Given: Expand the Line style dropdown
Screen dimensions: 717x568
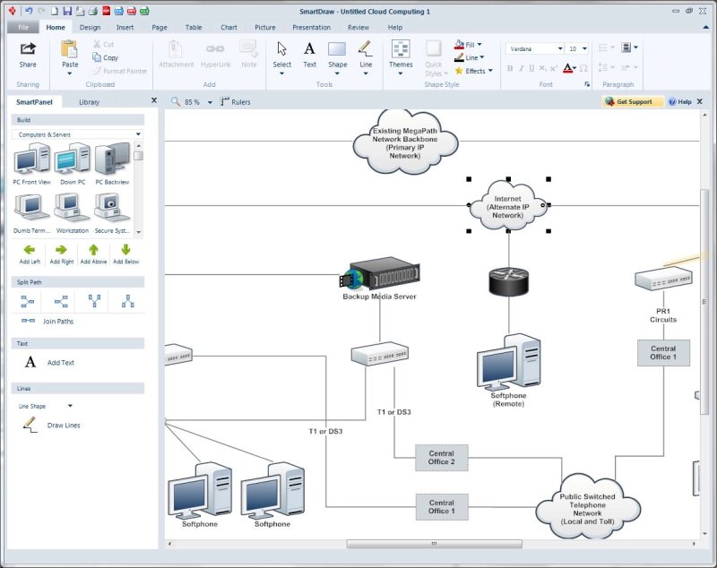Looking at the screenshot, I should [482, 57].
